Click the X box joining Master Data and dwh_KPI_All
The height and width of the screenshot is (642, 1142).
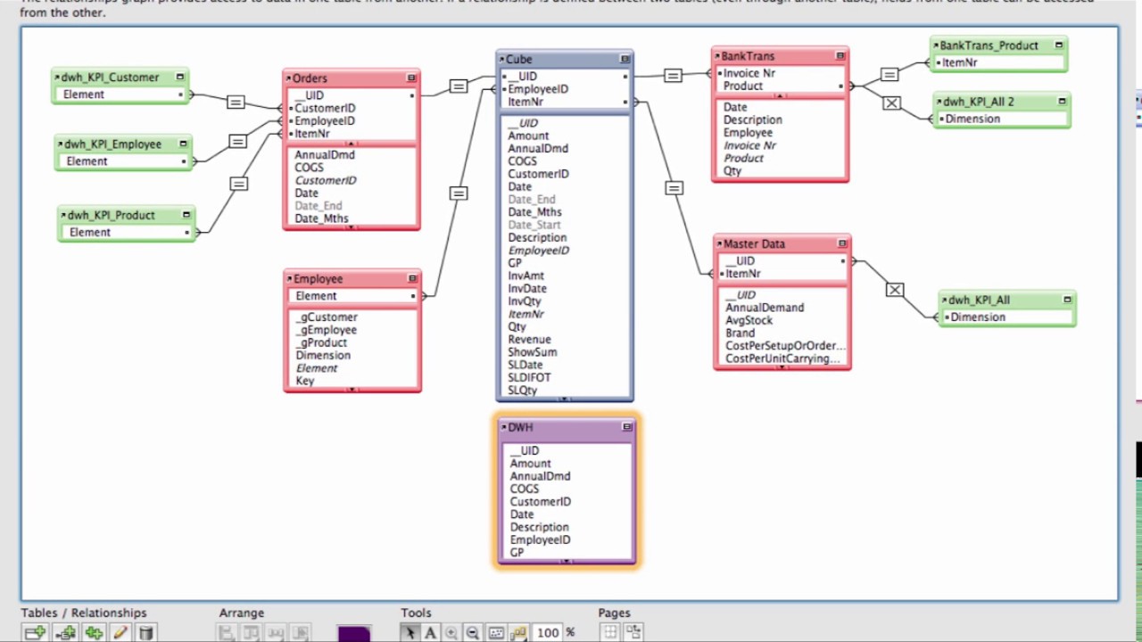[895, 290]
